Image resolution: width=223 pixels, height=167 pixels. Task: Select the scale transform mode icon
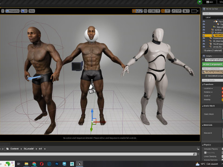pos(141,11)
